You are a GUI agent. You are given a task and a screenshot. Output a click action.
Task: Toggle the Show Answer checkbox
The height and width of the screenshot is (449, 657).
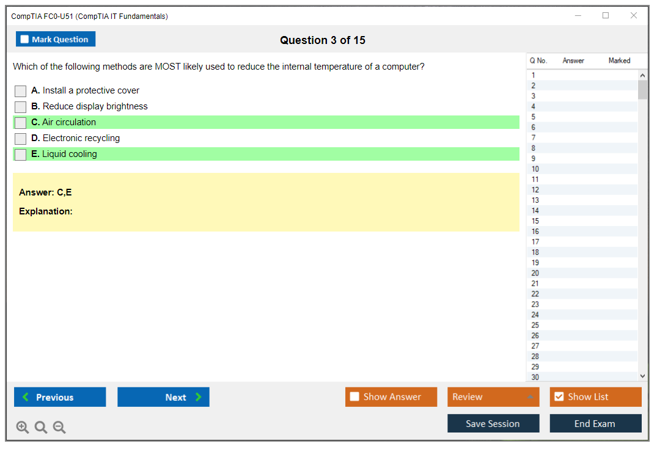(x=354, y=397)
